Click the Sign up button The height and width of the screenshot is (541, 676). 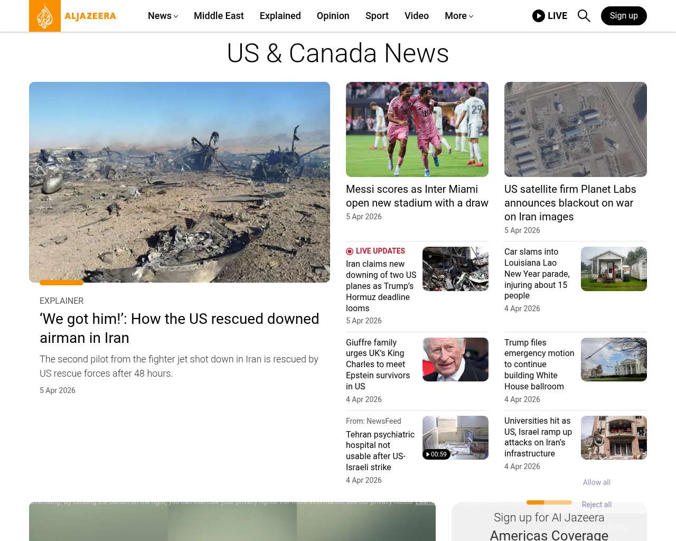(x=624, y=16)
